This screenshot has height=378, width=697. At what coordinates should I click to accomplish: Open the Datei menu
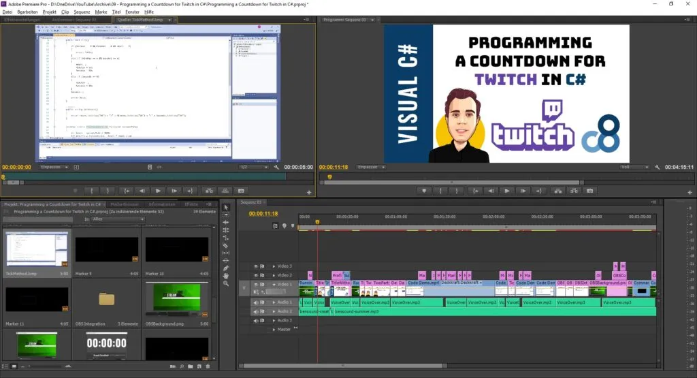click(7, 12)
